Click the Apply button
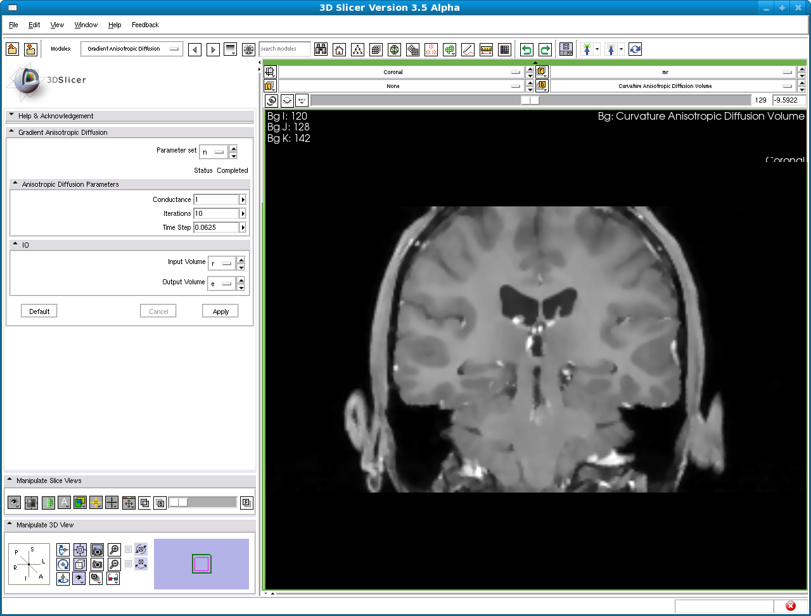The image size is (811, 616). click(x=220, y=311)
